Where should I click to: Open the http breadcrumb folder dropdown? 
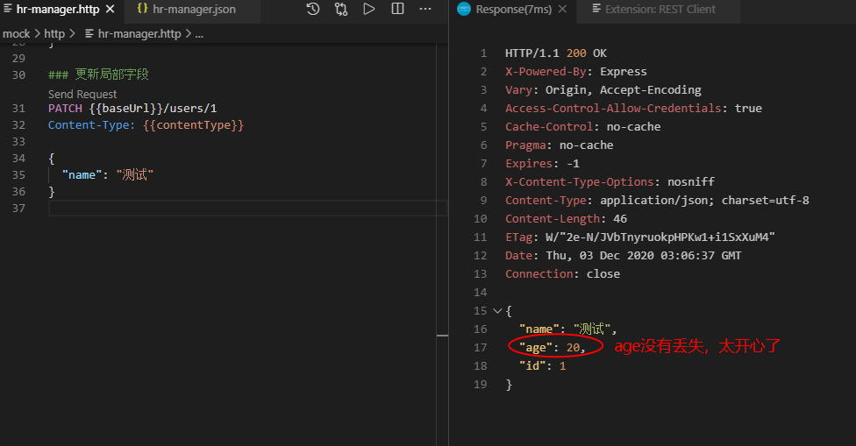tap(54, 34)
